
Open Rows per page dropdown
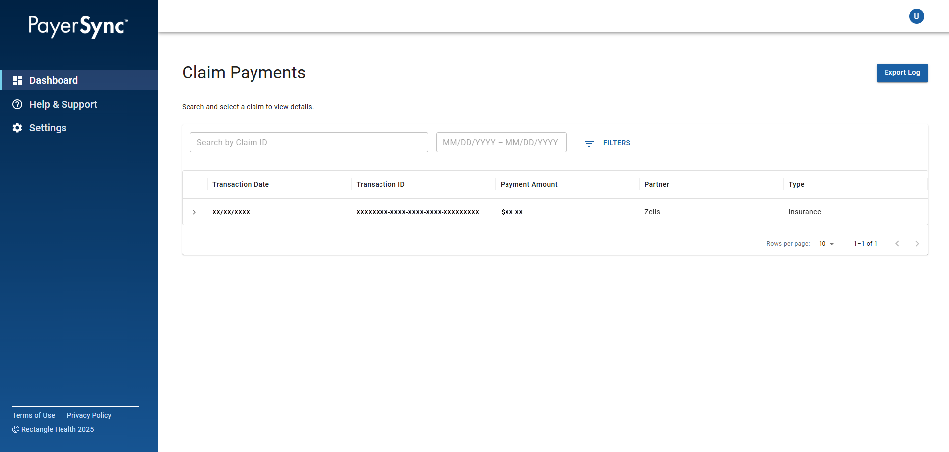pos(826,244)
